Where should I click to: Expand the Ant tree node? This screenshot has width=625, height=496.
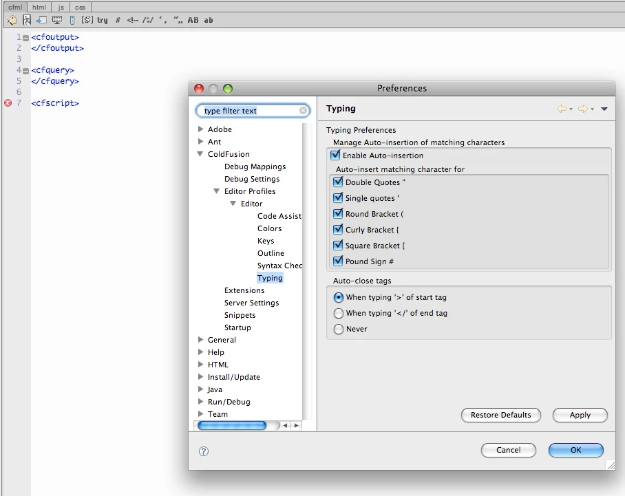[x=200, y=142]
